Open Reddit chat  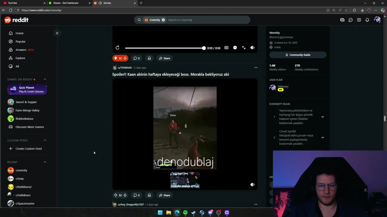click(350, 20)
